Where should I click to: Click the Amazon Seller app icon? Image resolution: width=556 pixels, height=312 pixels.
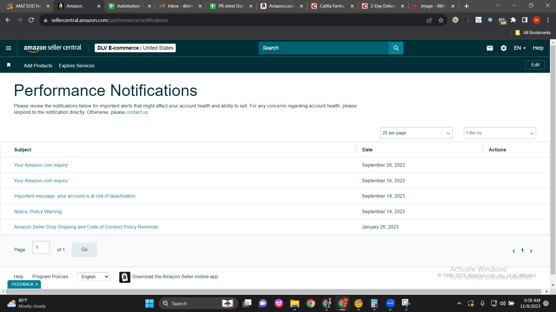point(125,277)
